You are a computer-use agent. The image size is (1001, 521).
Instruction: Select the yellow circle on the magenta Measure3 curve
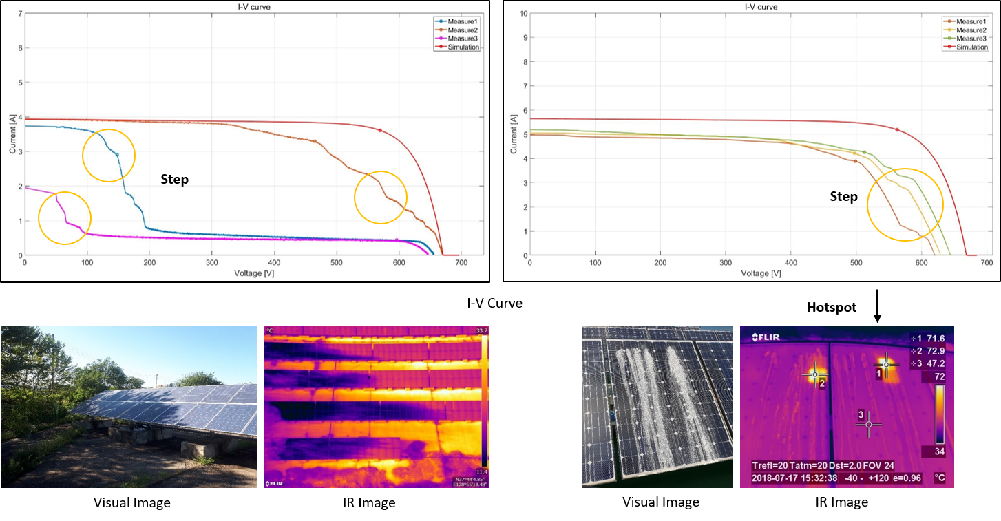pos(65,218)
